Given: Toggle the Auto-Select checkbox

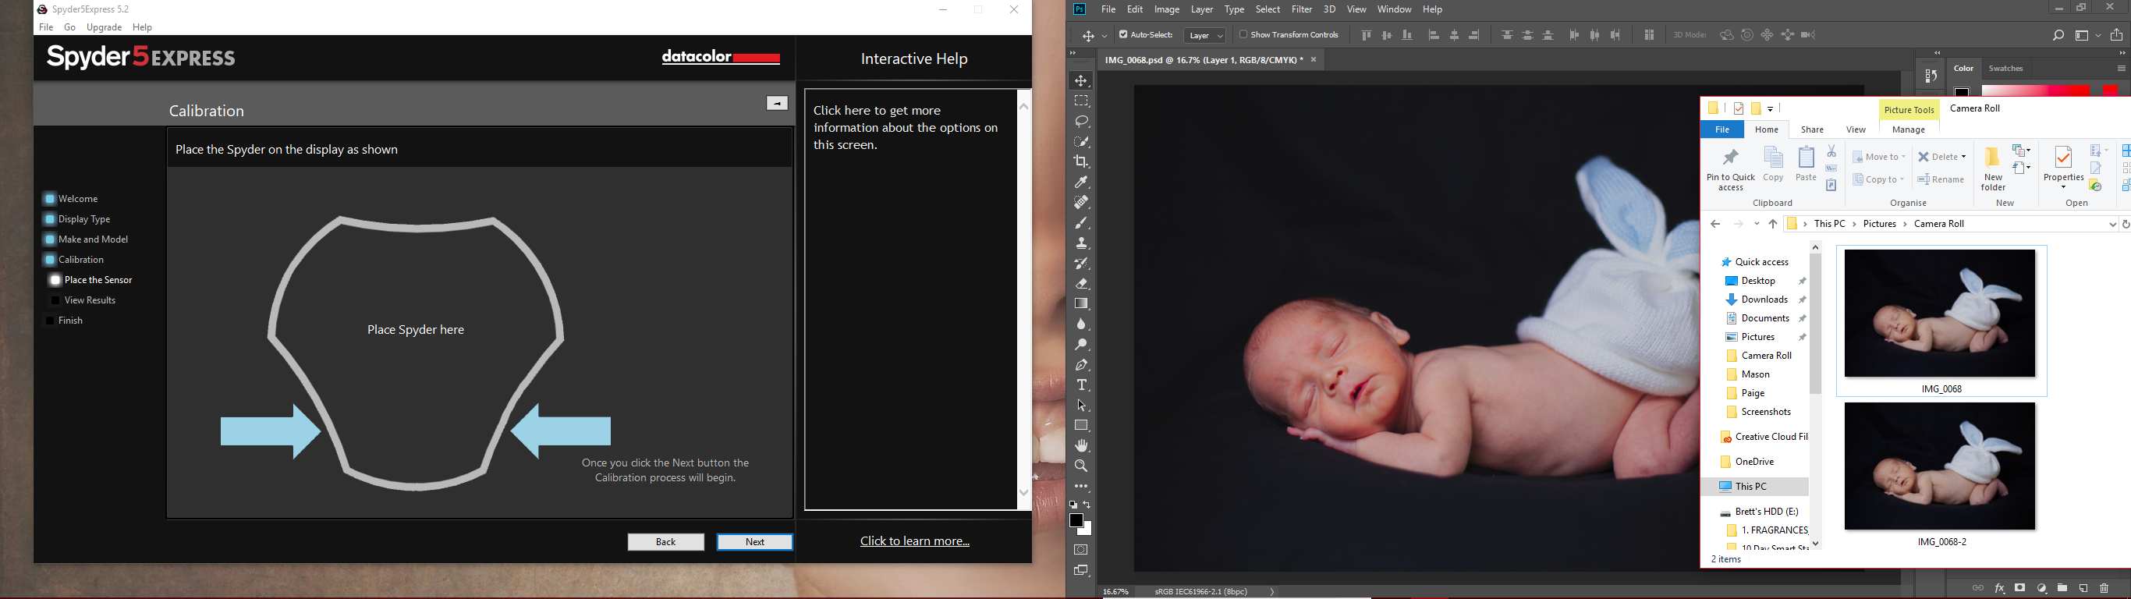Looking at the screenshot, I should coord(1122,35).
